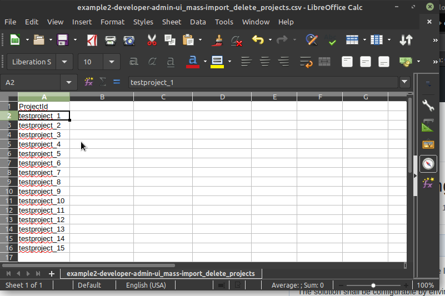Save the document with the floppy icon
Screen dimensions: 445x296
pyautogui.click(x=62, y=40)
